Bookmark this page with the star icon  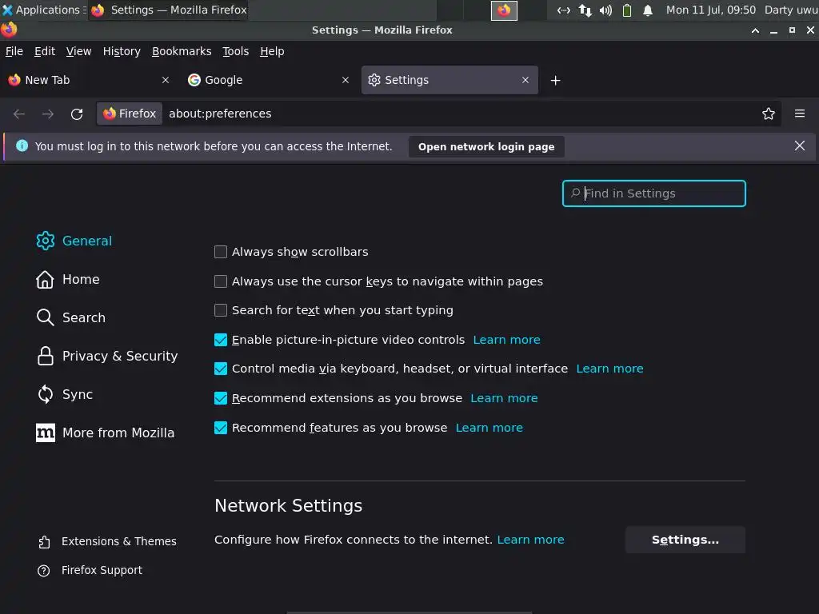coord(769,114)
